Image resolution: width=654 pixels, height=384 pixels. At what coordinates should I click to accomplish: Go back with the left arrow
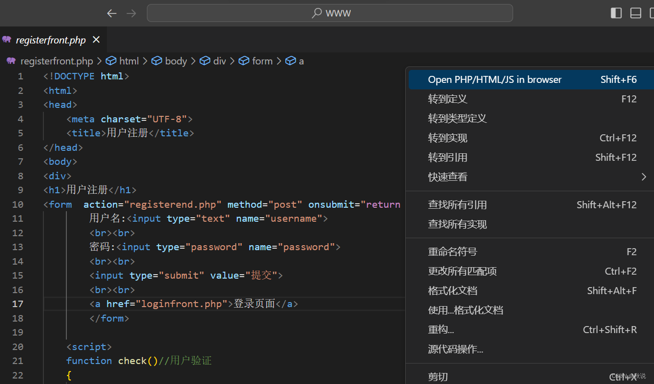(x=112, y=13)
